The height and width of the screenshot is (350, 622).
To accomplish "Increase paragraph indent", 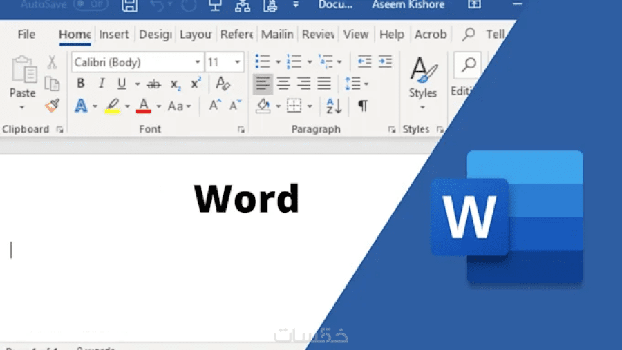I will pyautogui.click(x=385, y=61).
